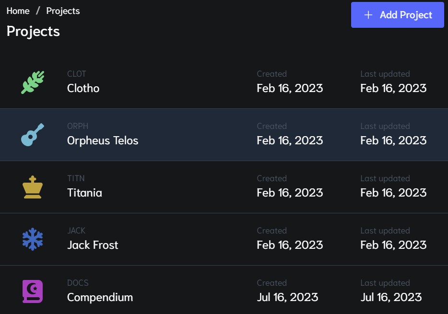Click the blue snowflake icon for Jack Frost

coord(33,239)
